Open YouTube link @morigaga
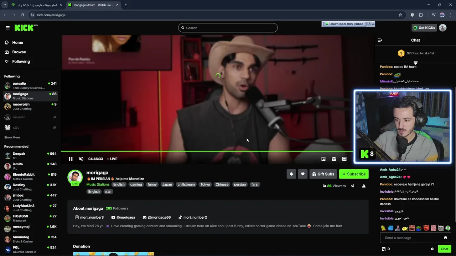456x256 pixels. [x=123, y=217]
